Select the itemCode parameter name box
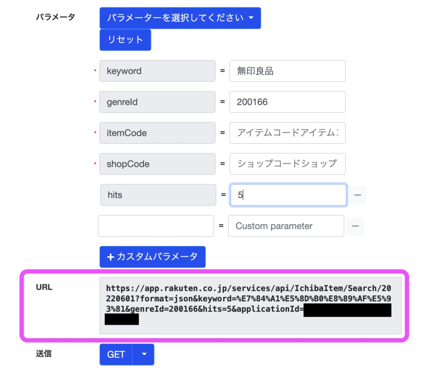 (x=157, y=133)
